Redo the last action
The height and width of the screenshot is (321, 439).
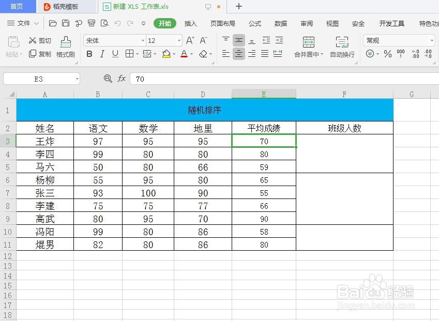(x=130, y=23)
